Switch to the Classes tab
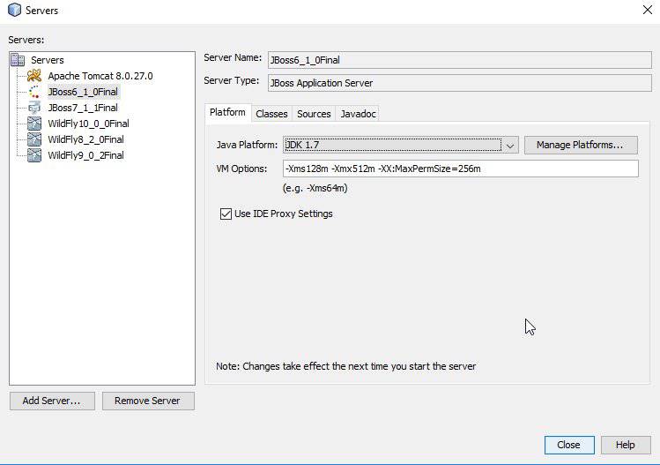 pos(271,114)
